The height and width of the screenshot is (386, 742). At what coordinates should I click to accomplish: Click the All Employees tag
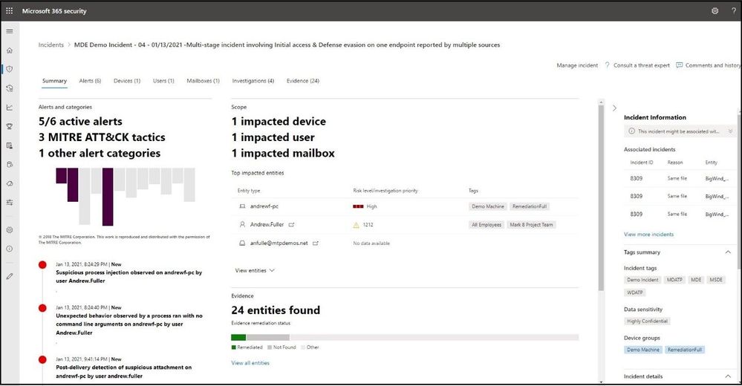pos(486,225)
